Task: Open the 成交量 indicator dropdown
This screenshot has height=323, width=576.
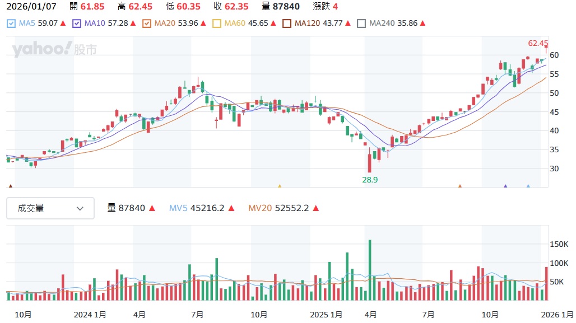Action: [x=50, y=208]
